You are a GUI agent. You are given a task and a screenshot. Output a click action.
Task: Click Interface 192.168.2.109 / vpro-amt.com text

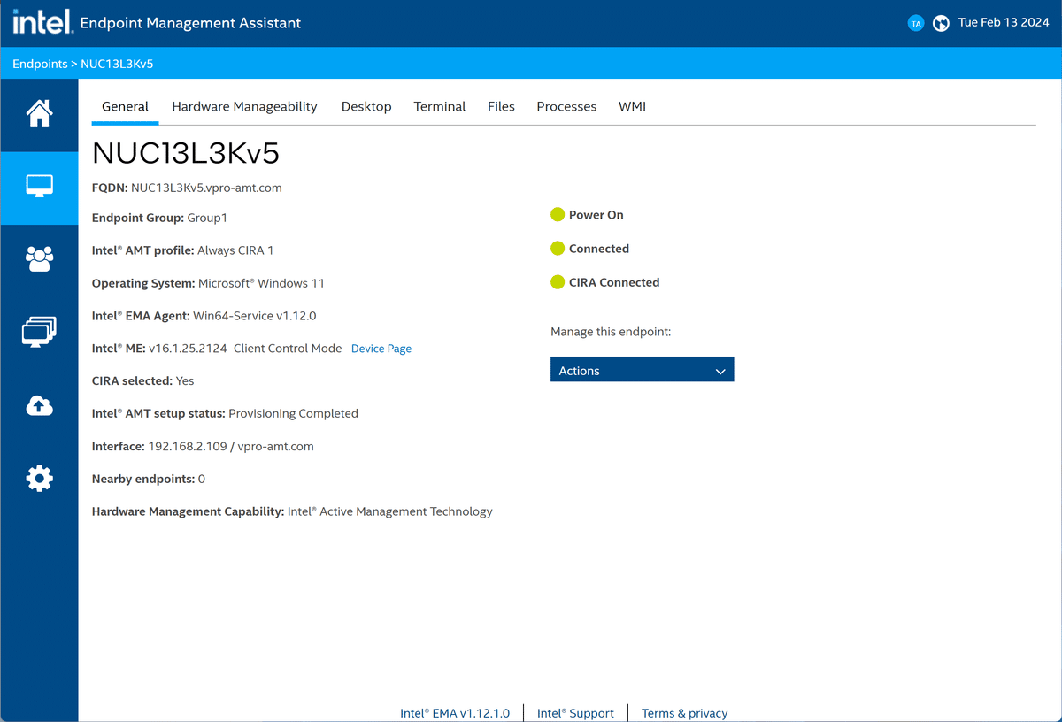coord(231,447)
